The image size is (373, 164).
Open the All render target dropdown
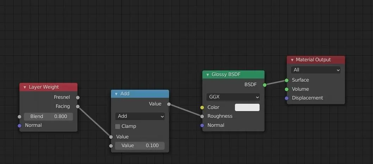click(x=316, y=70)
